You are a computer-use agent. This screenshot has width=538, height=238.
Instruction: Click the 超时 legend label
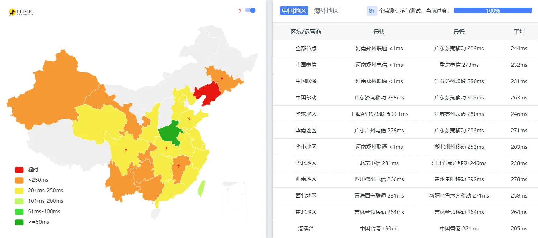pos(33,170)
